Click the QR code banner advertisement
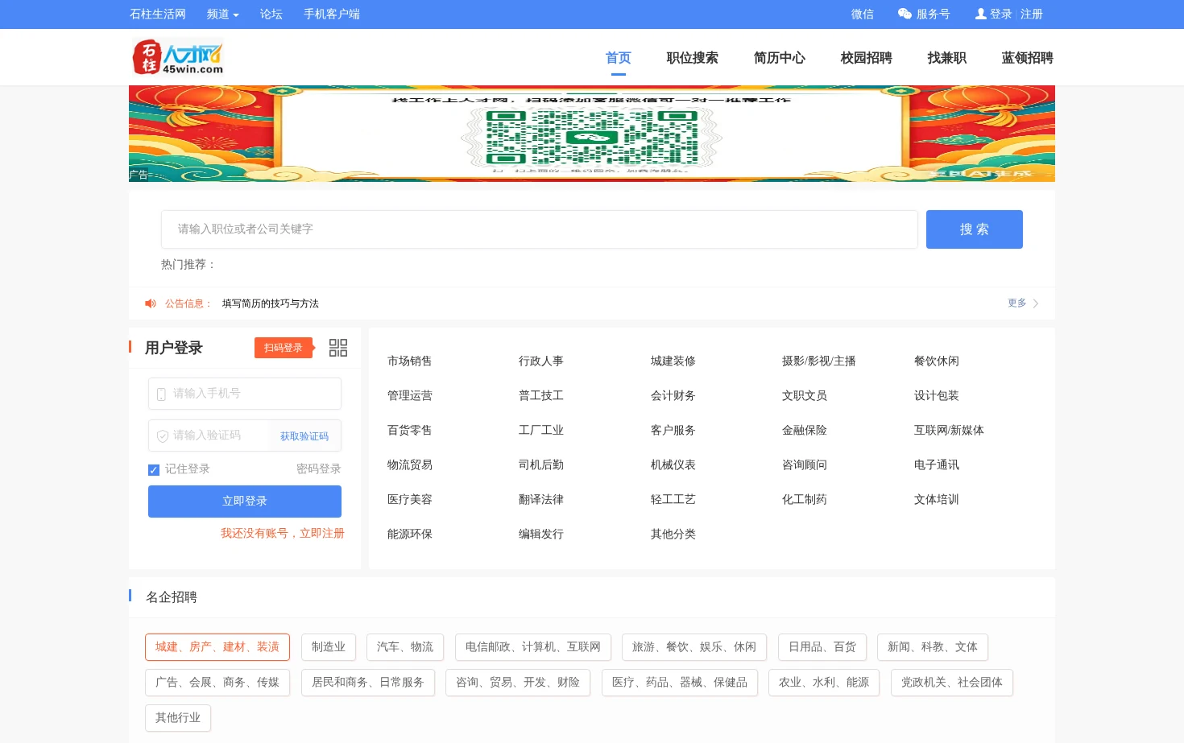Screen dimensions: 1184x743 pos(592,134)
